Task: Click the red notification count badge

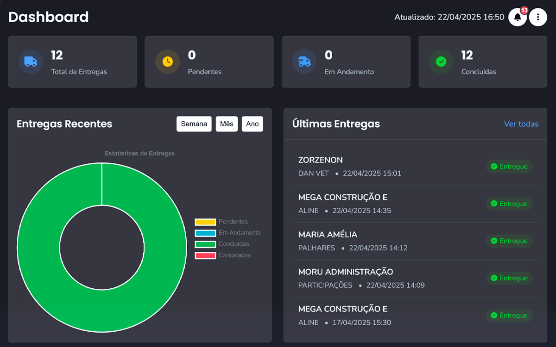Action: click(524, 10)
